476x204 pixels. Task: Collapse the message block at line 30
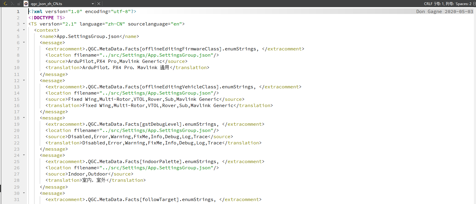[x=24, y=193]
